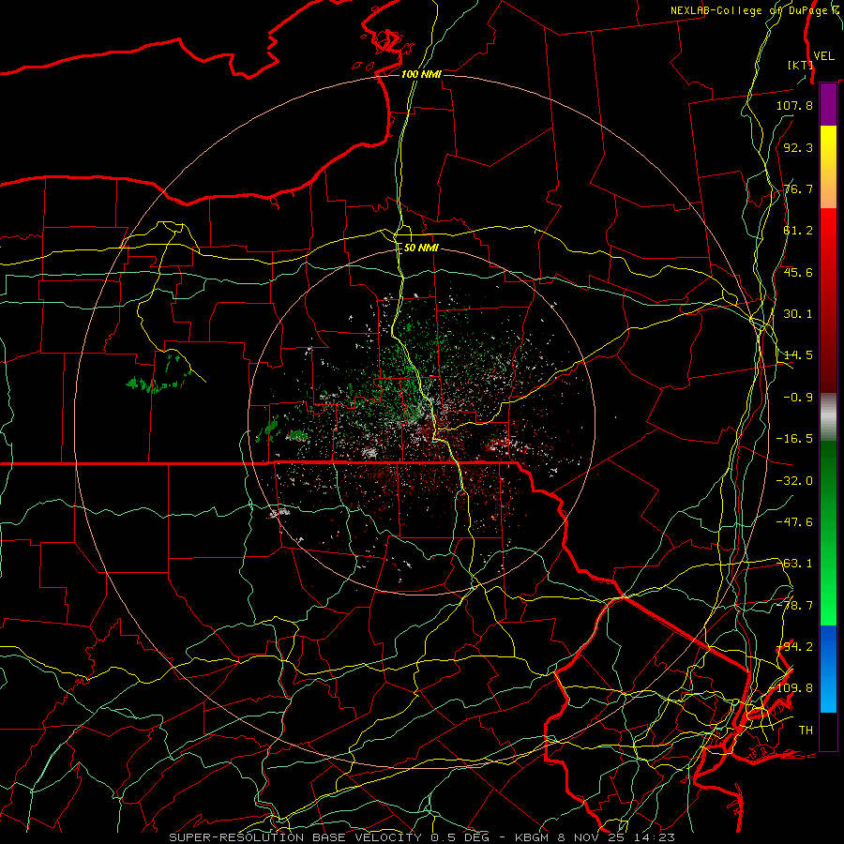Click the -47.6 legend value

tap(794, 522)
